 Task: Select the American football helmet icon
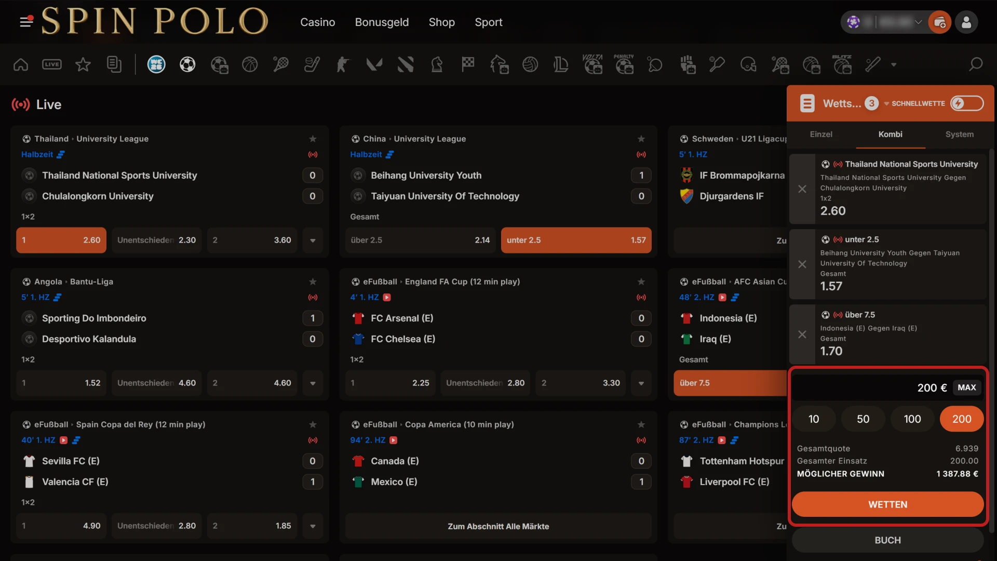(748, 64)
